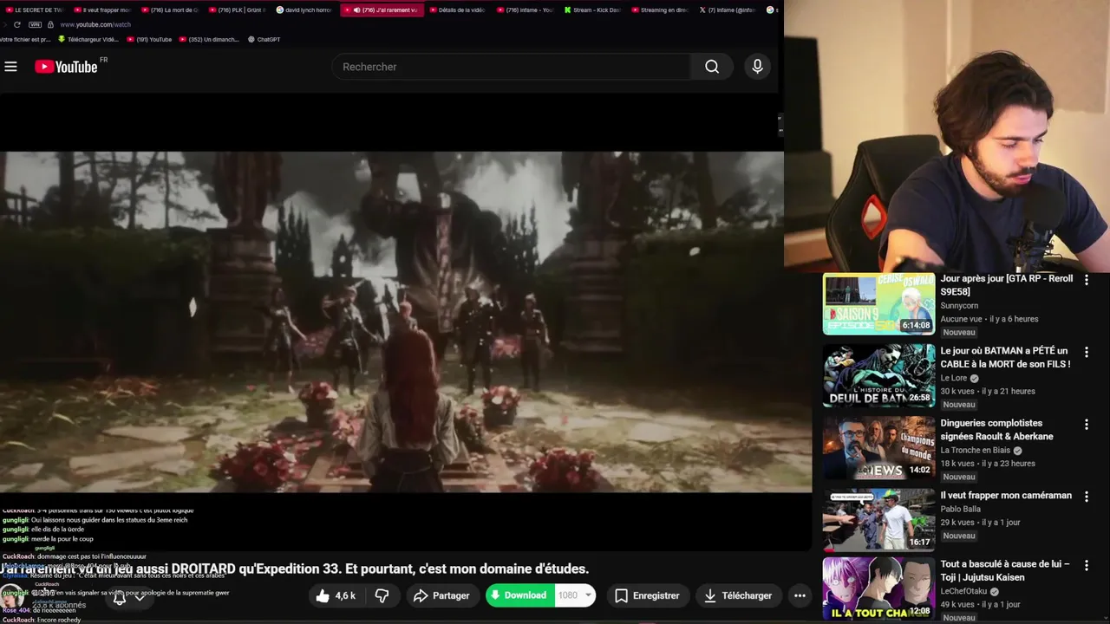
Task: Click the 'Expedition 33' video title text
Action: [x=295, y=569]
